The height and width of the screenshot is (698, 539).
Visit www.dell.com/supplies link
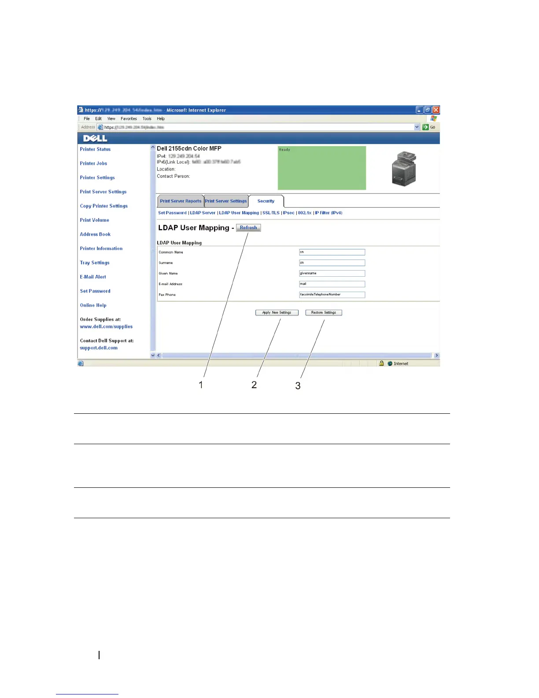pos(106,327)
